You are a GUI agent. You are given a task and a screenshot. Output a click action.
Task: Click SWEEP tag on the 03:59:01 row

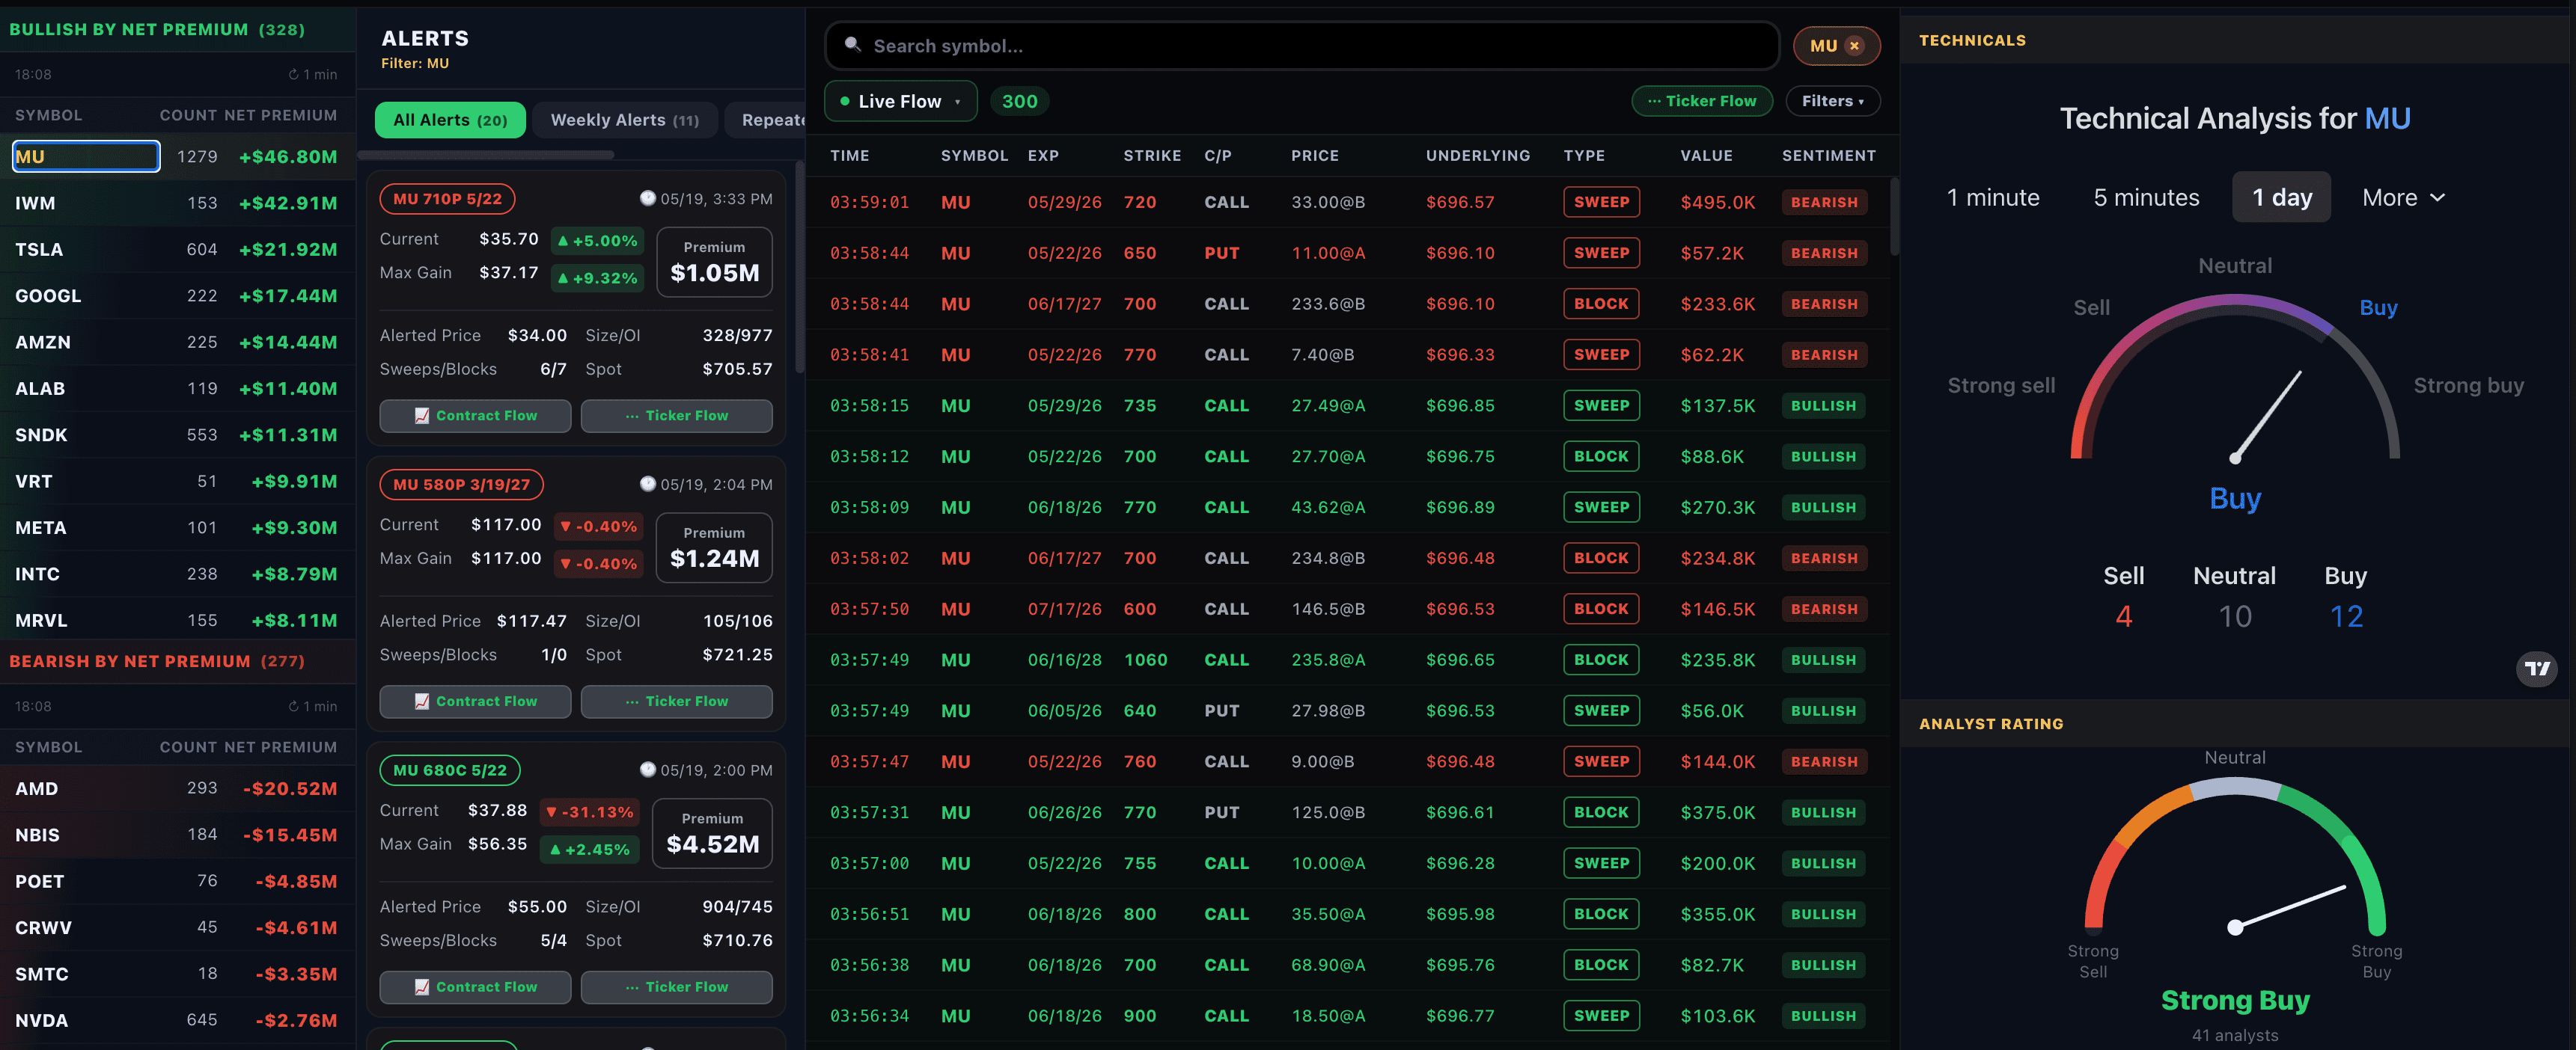1601,202
